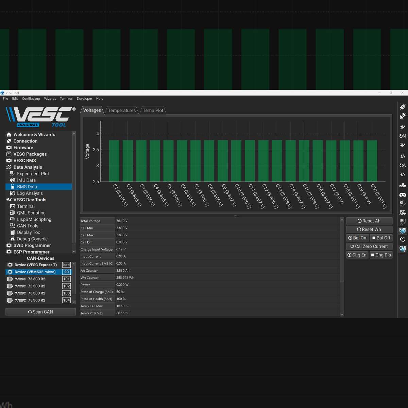The width and height of the screenshot is (408, 408).
Task: Toggle RT APP data streaming icon
Action: (x=403, y=213)
